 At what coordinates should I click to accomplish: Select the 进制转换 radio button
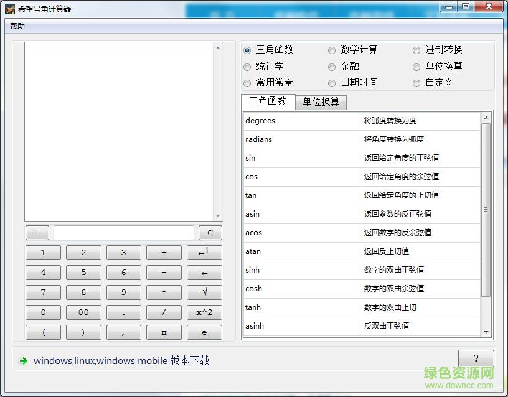416,50
